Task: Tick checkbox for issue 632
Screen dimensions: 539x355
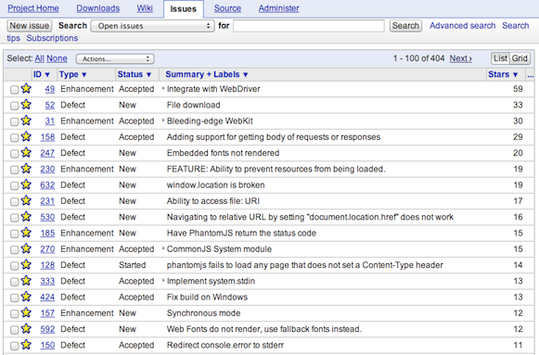Action: coord(14,185)
